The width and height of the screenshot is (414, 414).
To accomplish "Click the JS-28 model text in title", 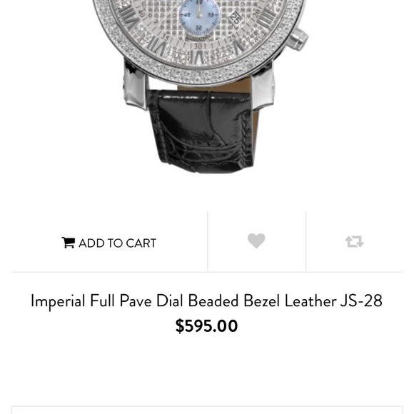I will point(361,301).
